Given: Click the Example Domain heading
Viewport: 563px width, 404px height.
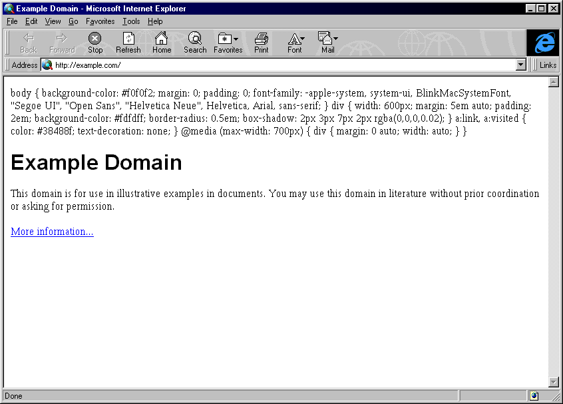Looking at the screenshot, I should (x=96, y=162).
